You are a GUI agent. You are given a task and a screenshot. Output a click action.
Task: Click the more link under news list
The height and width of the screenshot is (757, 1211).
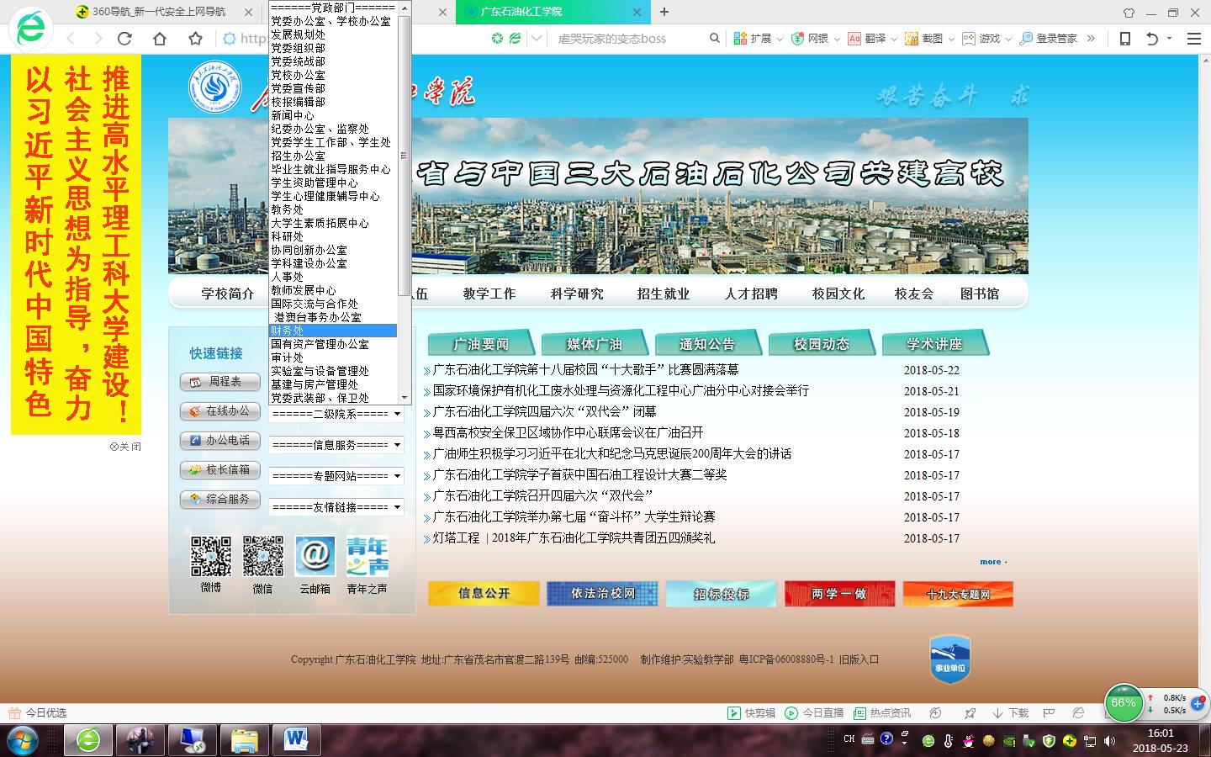[x=992, y=562]
